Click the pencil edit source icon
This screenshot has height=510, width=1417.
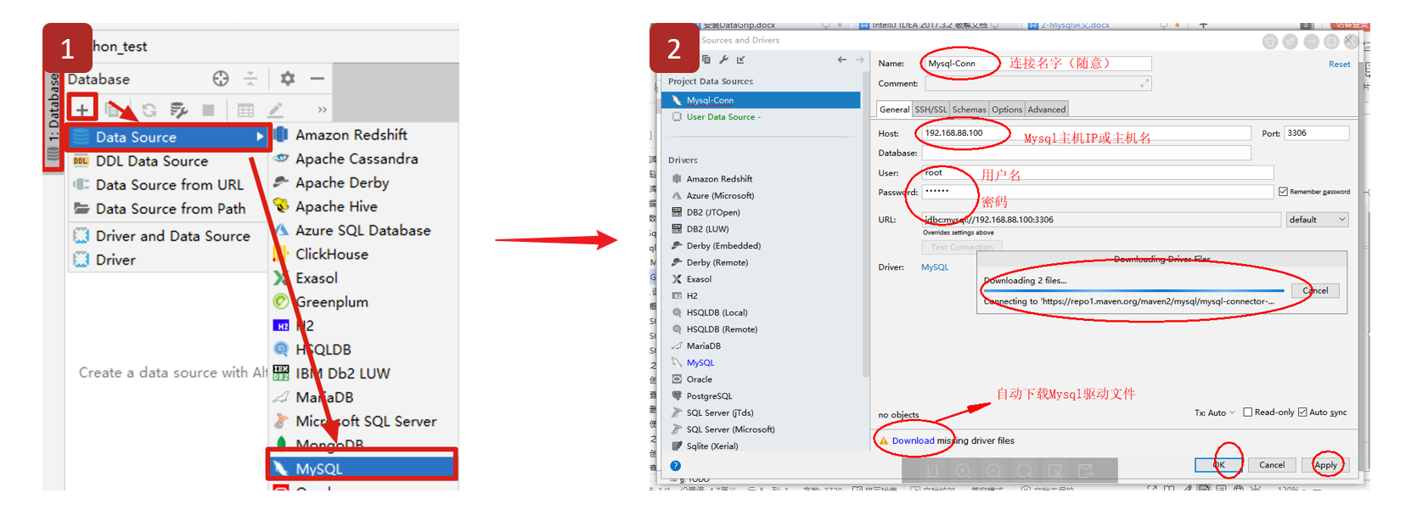275,110
